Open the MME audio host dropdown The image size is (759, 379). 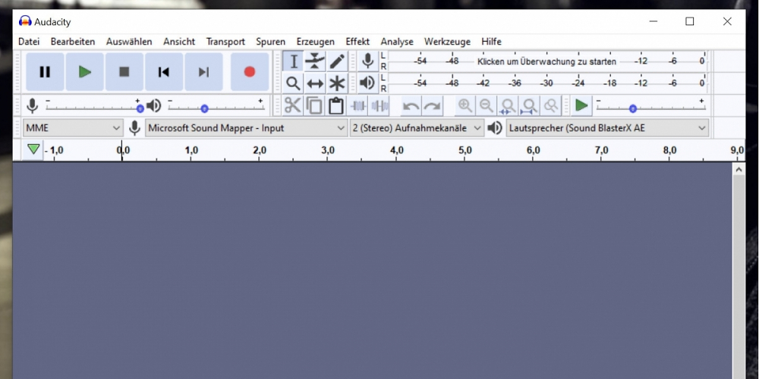pos(73,128)
